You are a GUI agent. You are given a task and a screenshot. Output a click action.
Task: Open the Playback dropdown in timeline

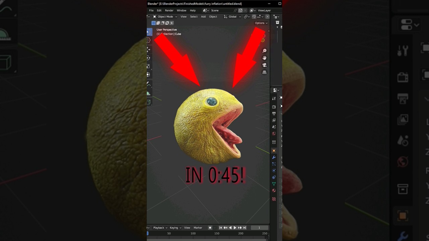coord(160,228)
